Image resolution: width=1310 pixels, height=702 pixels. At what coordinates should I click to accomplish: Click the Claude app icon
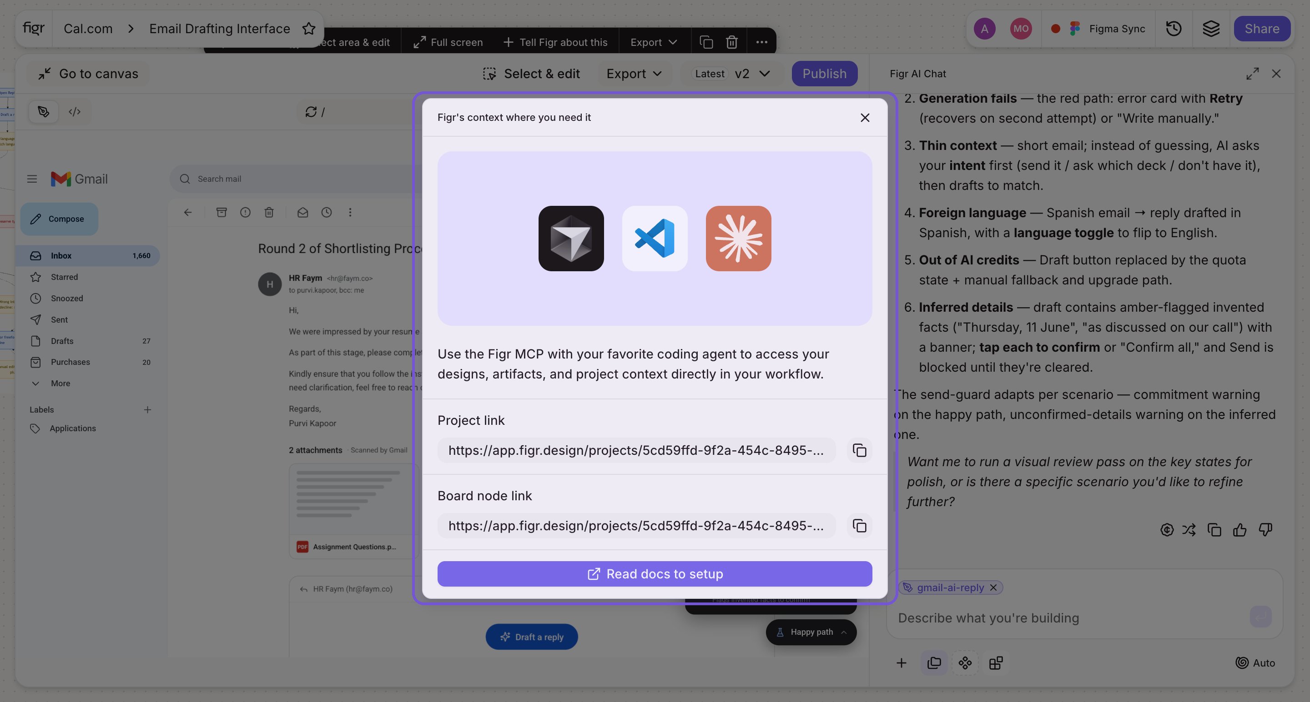pyautogui.click(x=738, y=238)
